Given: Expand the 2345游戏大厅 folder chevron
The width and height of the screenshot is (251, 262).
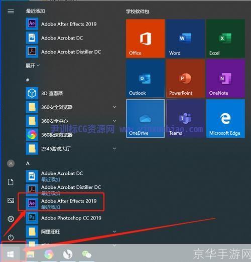Looking at the screenshot, I should tap(114, 148).
